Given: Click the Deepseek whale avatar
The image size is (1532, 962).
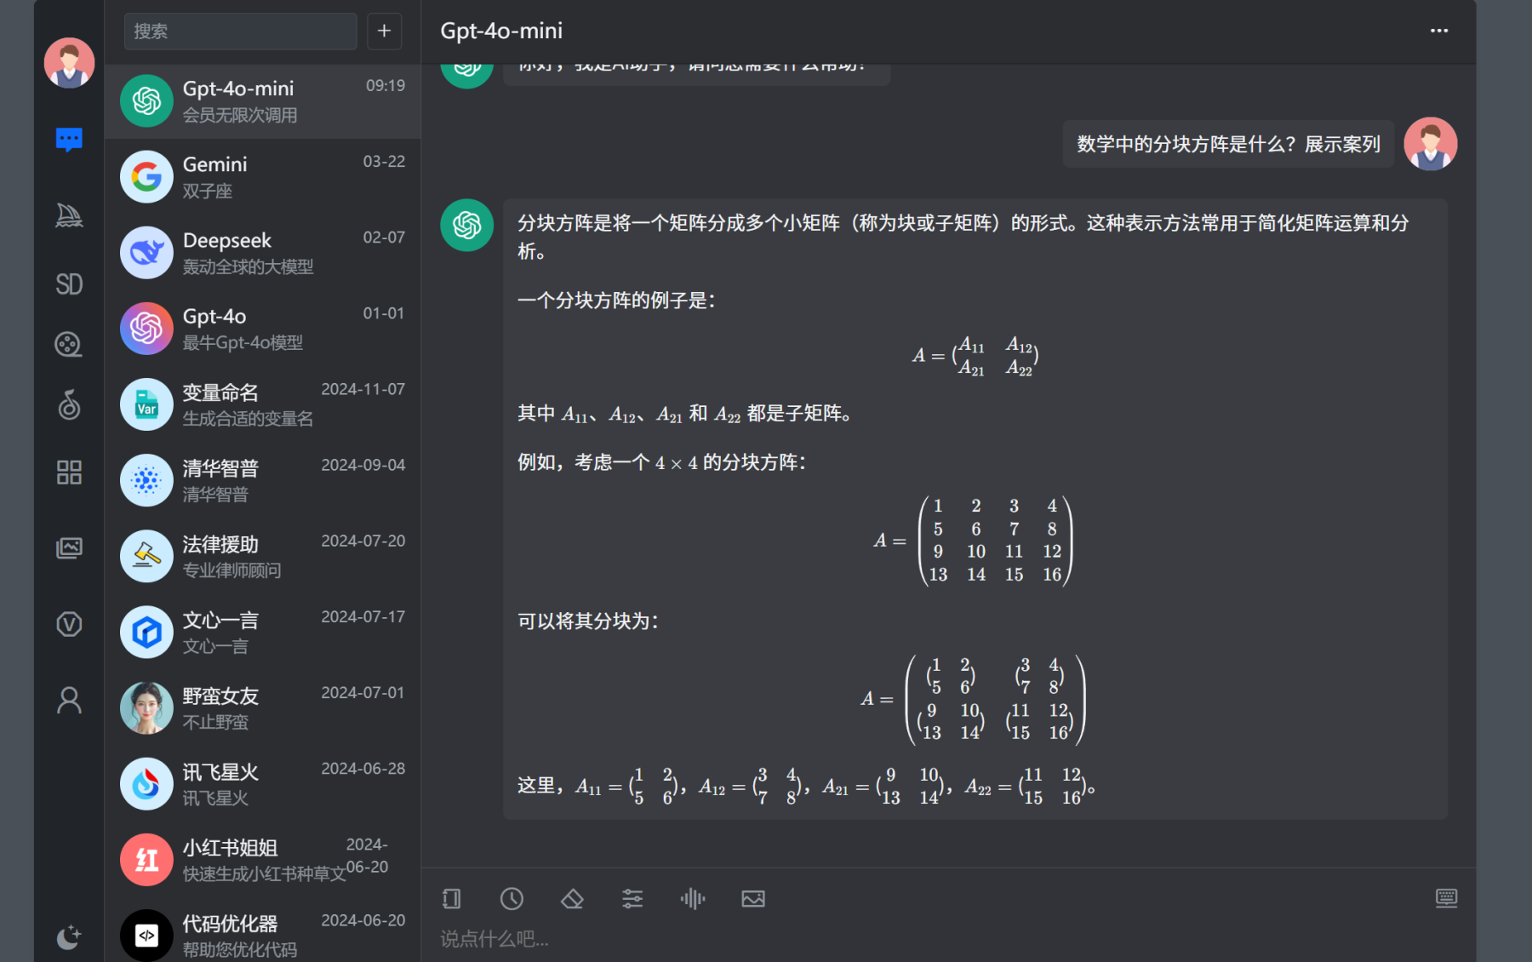Looking at the screenshot, I should 146,252.
